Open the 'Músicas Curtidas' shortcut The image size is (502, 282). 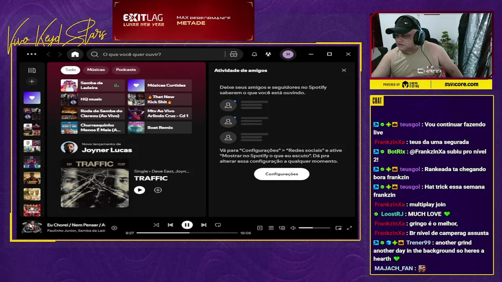160,85
